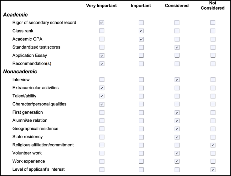Image resolution: width=231 pixels, height=176 pixels.
Task: Check Very Important for Geographical residence
Action: pyautogui.click(x=102, y=129)
